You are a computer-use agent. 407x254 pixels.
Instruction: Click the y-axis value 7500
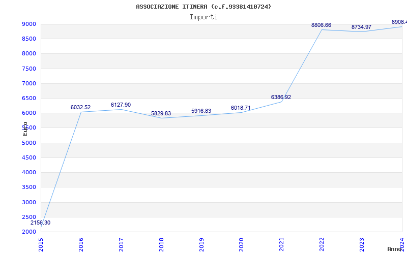tap(30, 69)
